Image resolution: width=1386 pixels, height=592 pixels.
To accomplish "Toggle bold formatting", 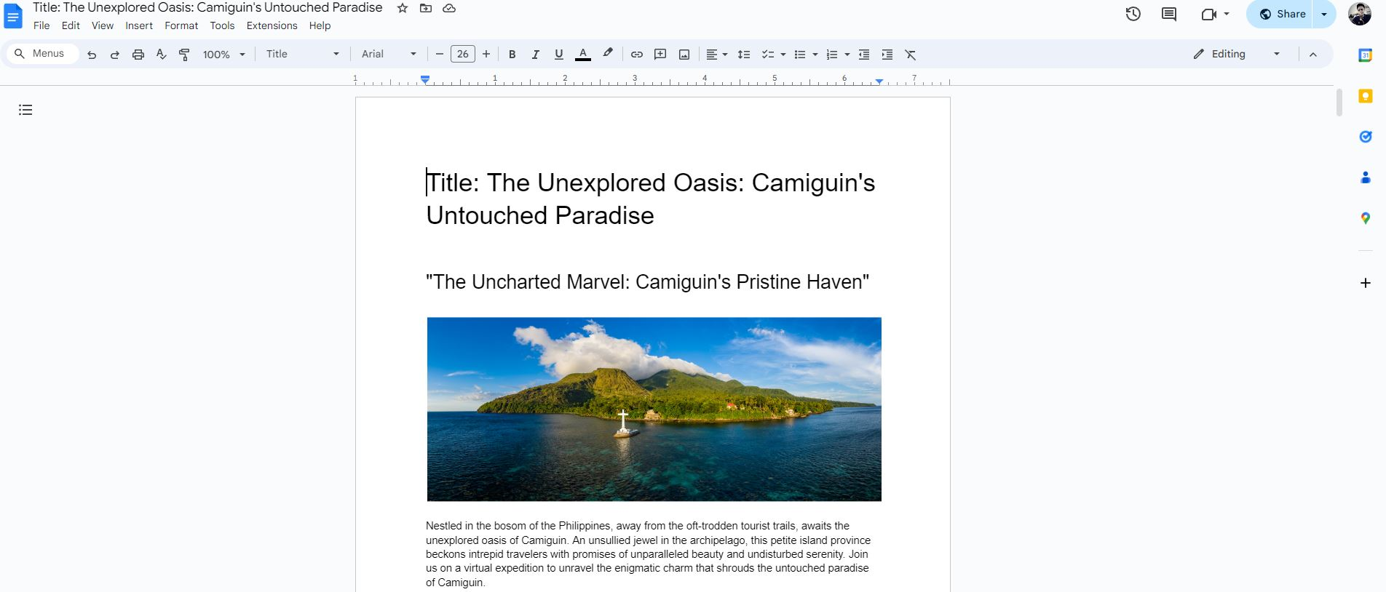I will click(x=512, y=55).
